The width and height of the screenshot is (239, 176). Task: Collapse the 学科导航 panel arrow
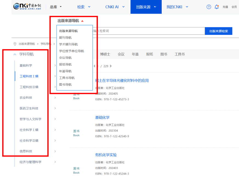coord(15,54)
